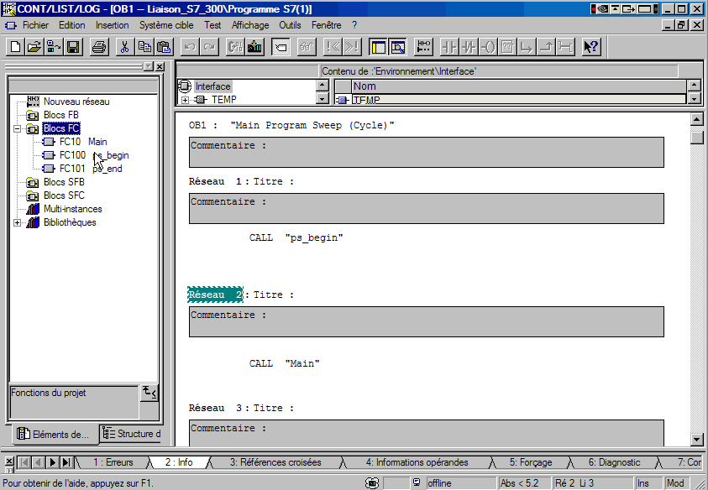Click the side panel pin dropdown arrow

[149, 67]
